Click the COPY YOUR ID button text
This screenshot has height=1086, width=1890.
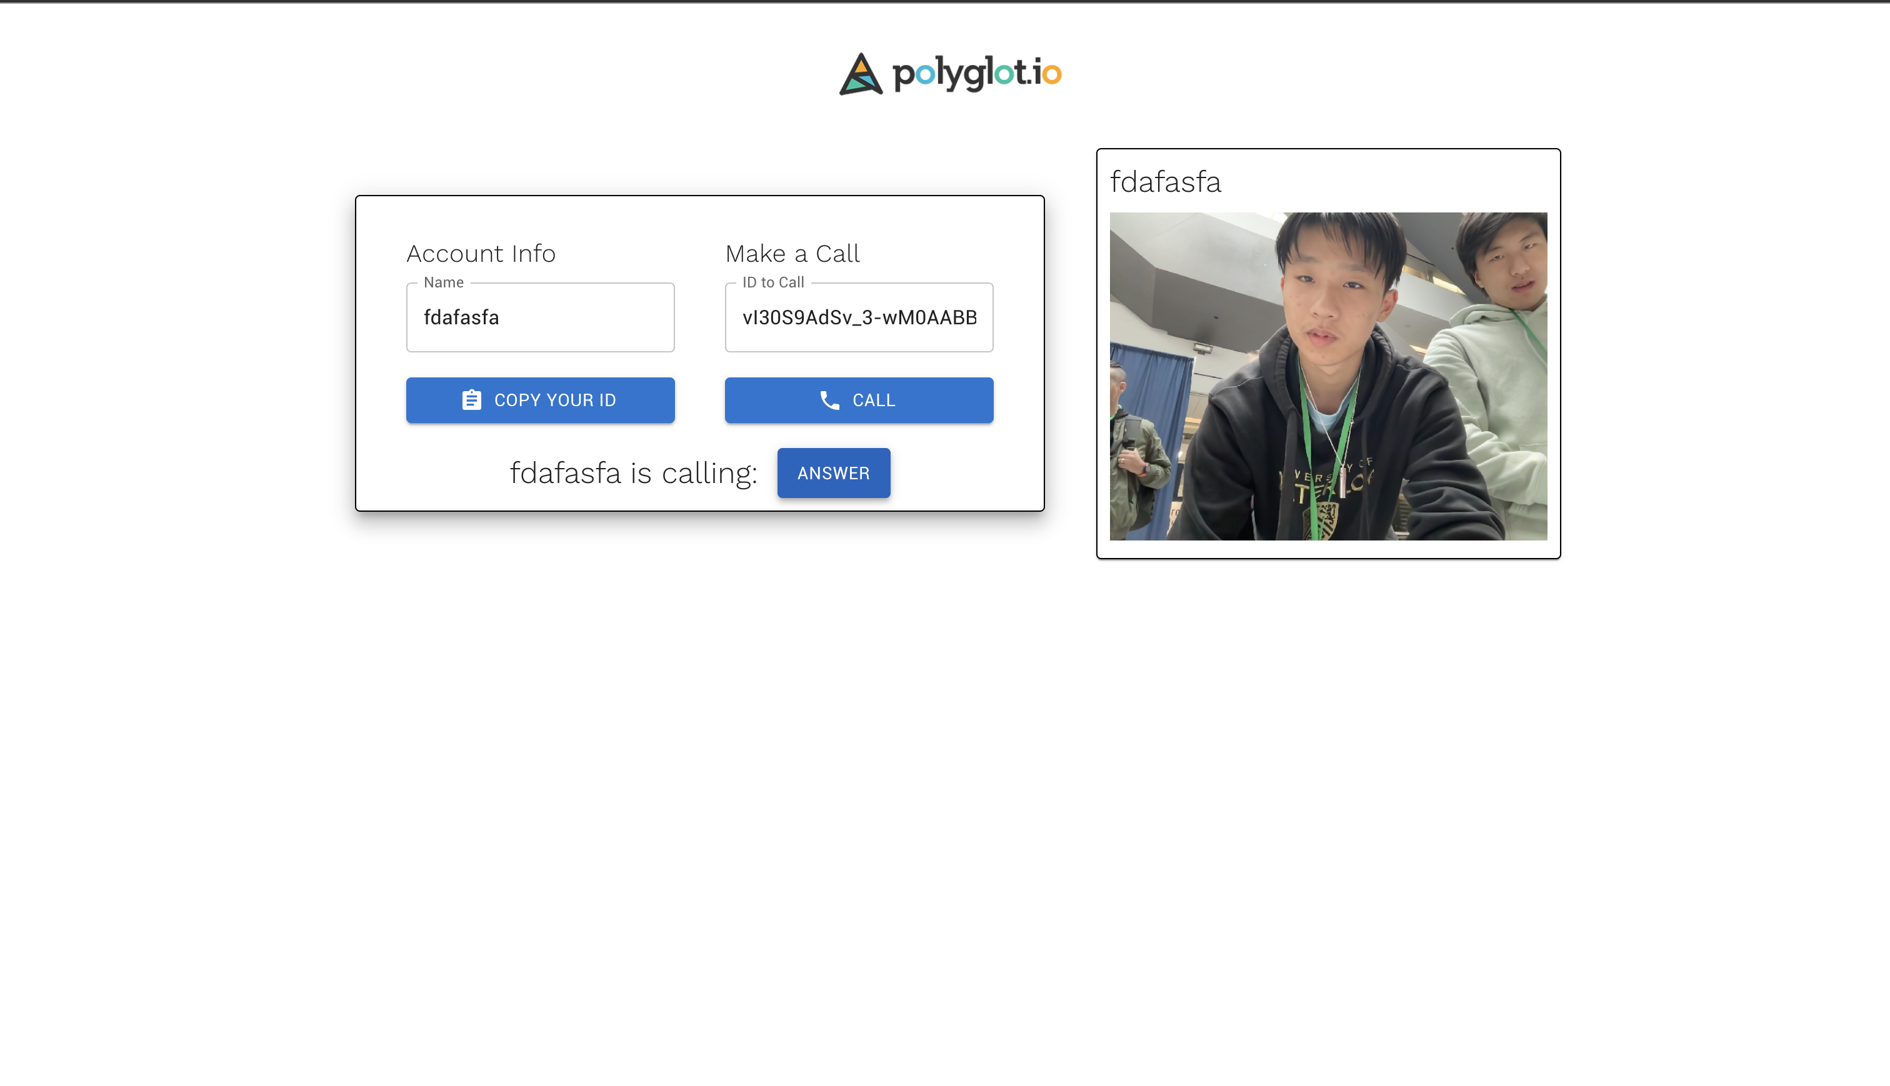pos(555,400)
